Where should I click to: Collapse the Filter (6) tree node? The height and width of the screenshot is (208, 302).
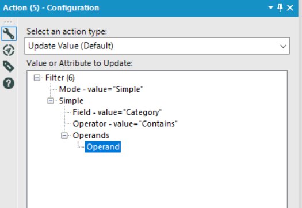click(x=37, y=78)
